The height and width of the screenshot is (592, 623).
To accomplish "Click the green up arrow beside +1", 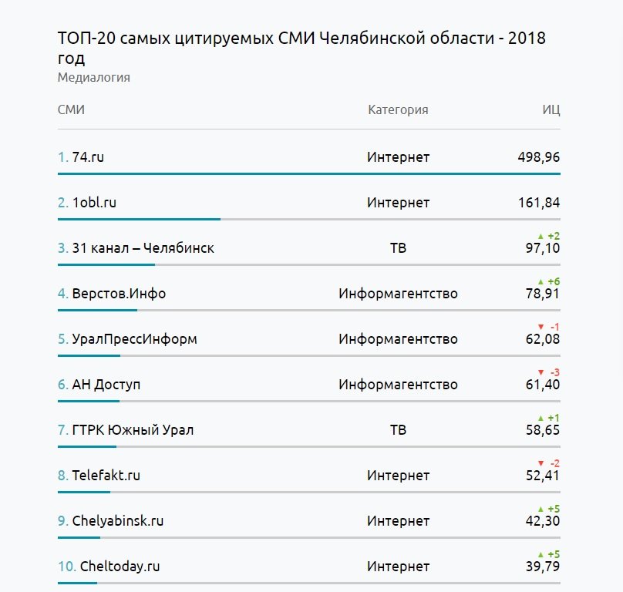I will pos(540,418).
